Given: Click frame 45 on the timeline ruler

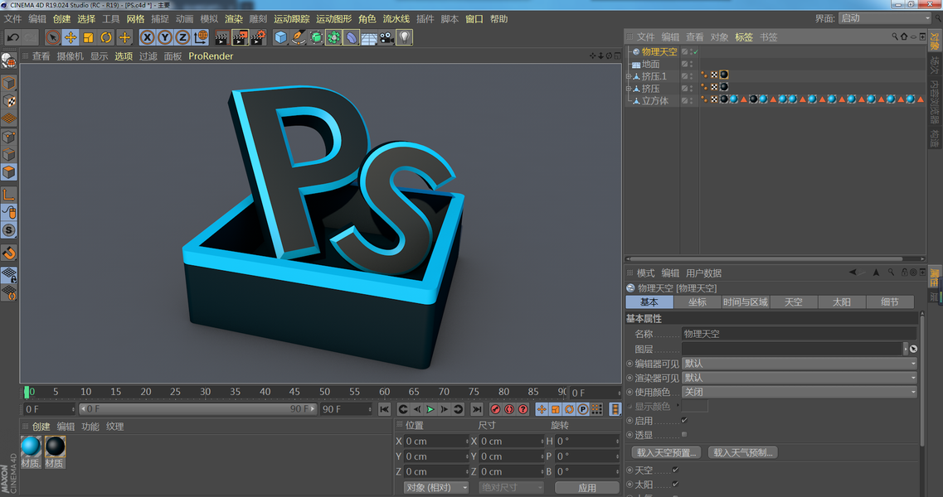Looking at the screenshot, I should (x=294, y=392).
